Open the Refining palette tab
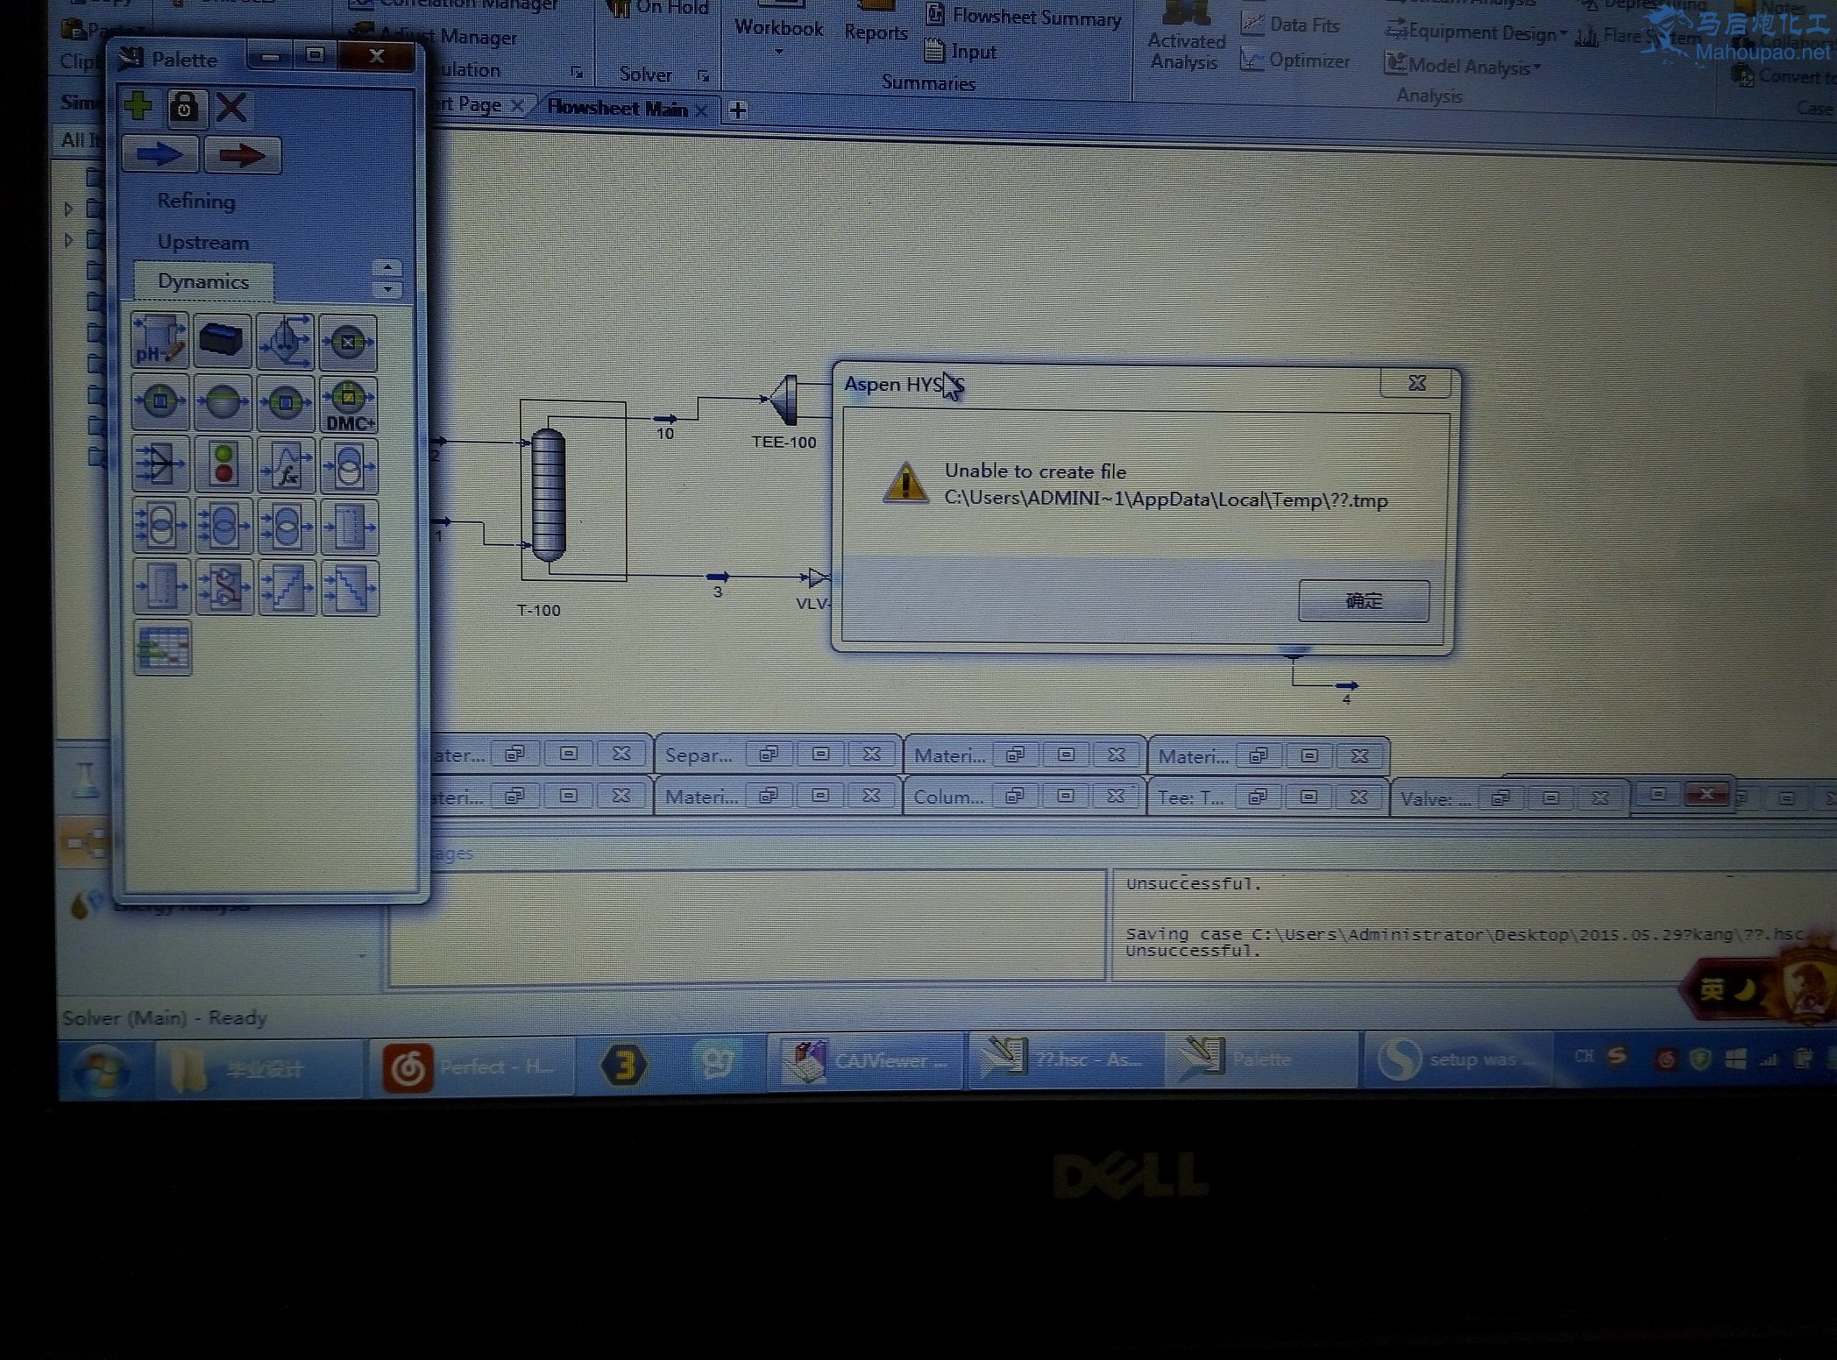Viewport: 1837px width, 1360px height. point(196,201)
